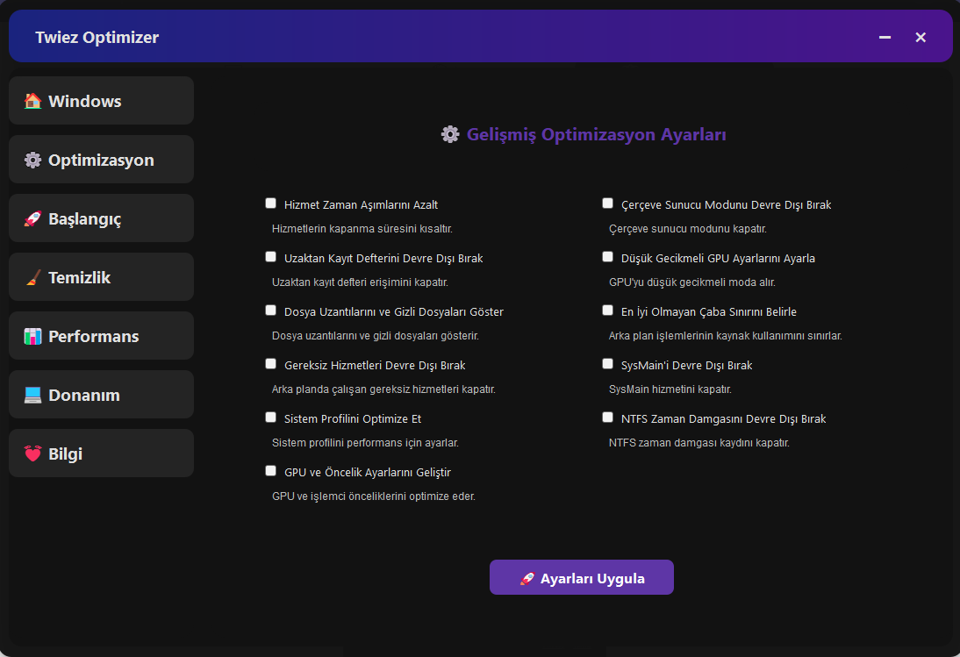Enable Hizmet Zaman Aşımlarını Azalt checkbox
Screen dimensions: 960x657
pyautogui.click(x=270, y=204)
